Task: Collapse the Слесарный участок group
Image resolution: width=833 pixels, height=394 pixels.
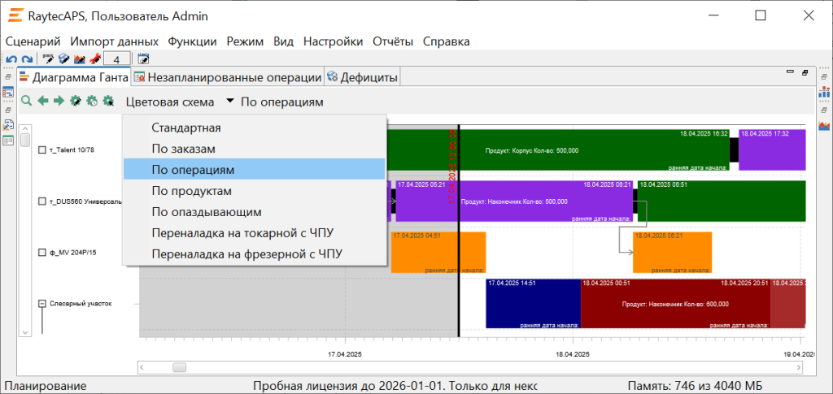Action: (x=42, y=304)
